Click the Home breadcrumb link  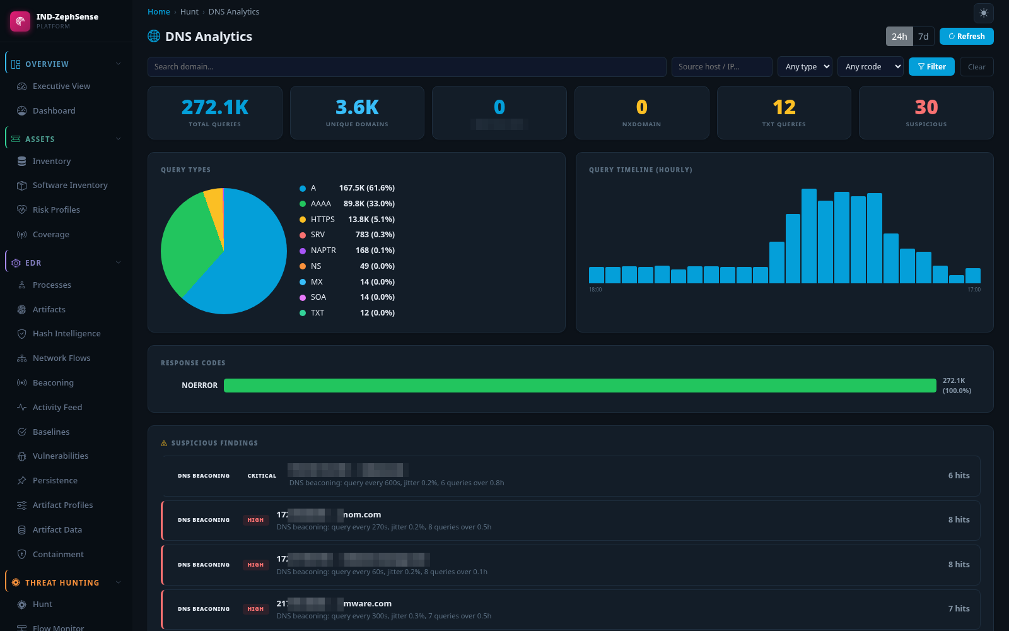coord(159,12)
